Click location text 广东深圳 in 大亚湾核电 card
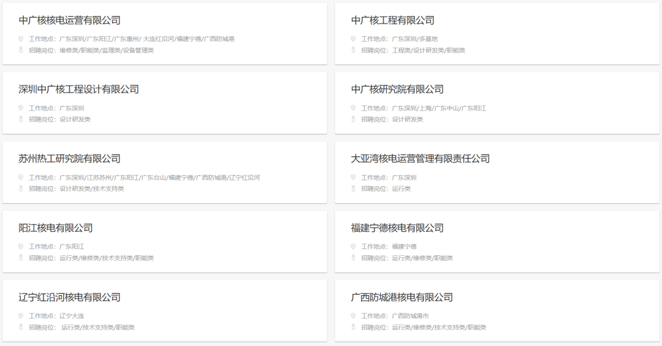The height and width of the screenshot is (346, 662). (x=404, y=177)
